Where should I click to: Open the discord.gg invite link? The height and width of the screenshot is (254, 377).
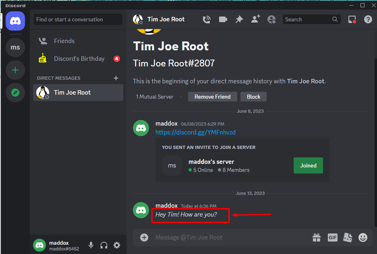[195, 132]
